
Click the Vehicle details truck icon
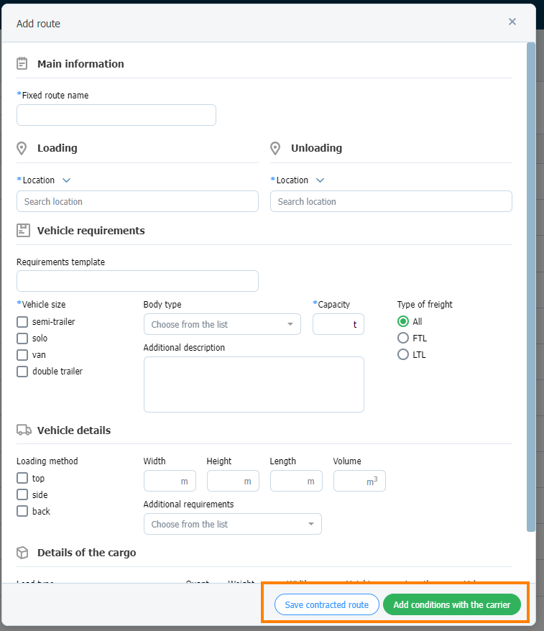click(24, 430)
